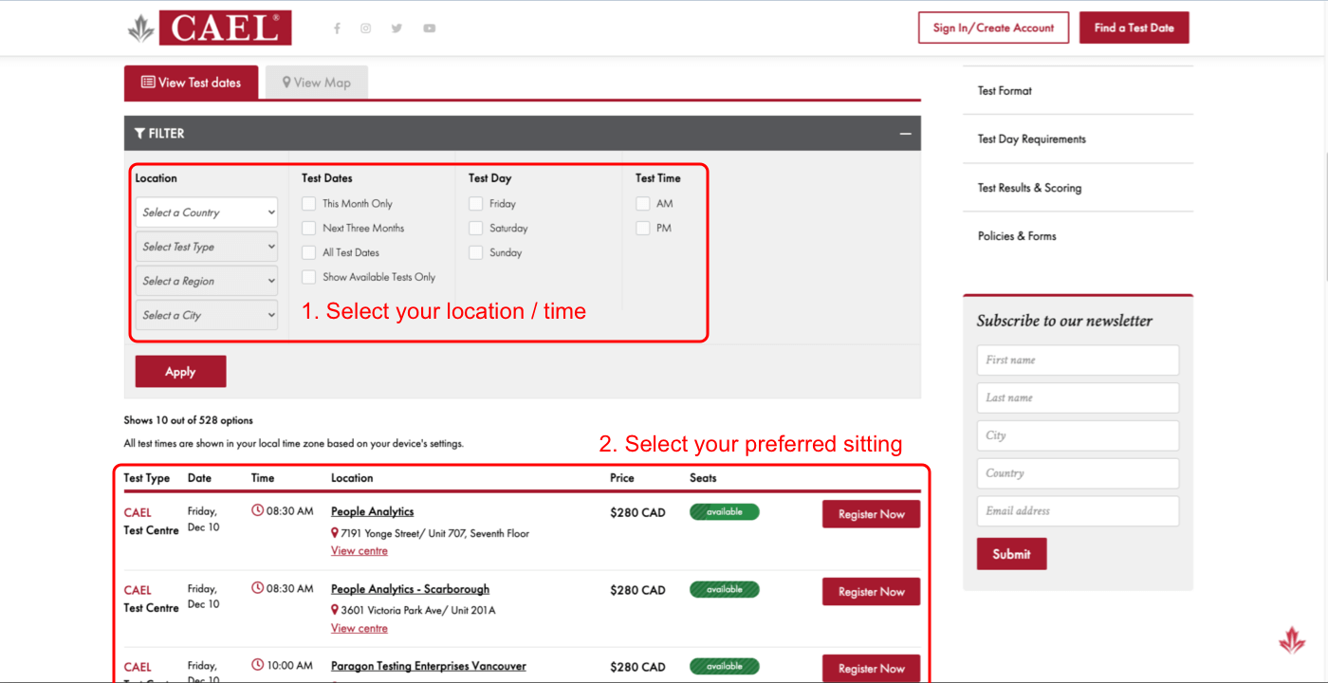Image resolution: width=1328 pixels, height=683 pixels.
Task: Open the YouTube social icon
Action: [429, 28]
